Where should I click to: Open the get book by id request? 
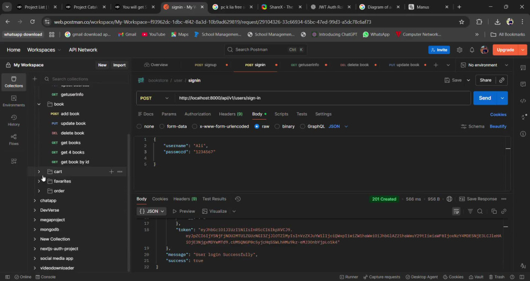[x=75, y=162]
